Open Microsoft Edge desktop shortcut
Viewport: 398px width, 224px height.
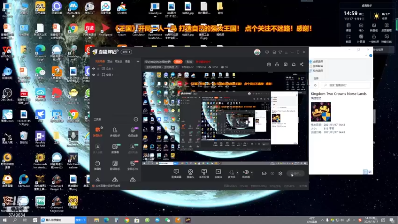click(40, 53)
